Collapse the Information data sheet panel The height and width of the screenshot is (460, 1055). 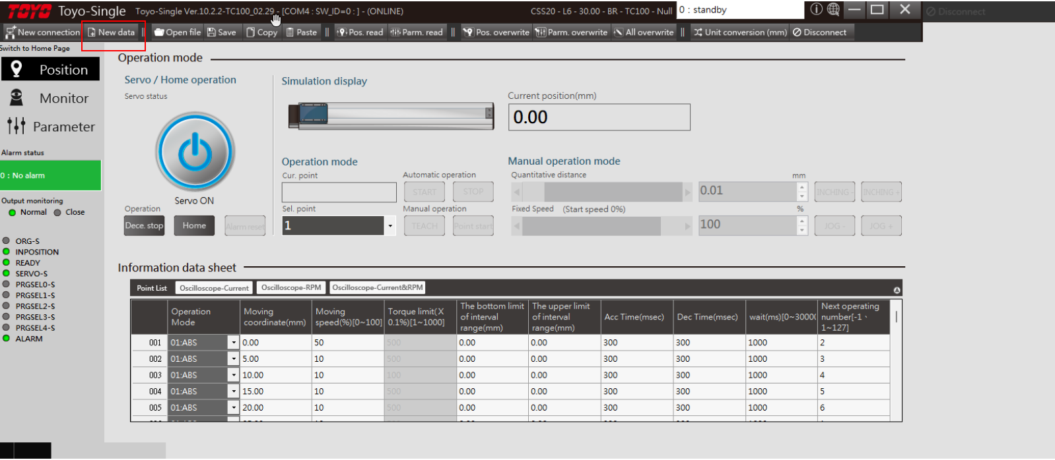(897, 290)
